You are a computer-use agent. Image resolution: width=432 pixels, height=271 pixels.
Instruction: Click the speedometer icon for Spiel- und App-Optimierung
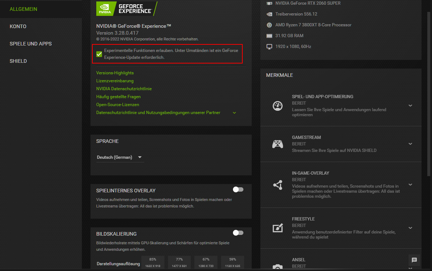pyautogui.click(x=277, y=106)
